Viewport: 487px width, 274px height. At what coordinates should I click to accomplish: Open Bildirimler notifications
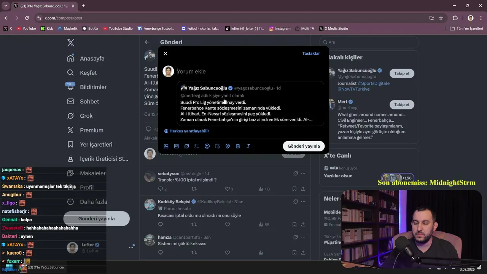pos(87,87)
